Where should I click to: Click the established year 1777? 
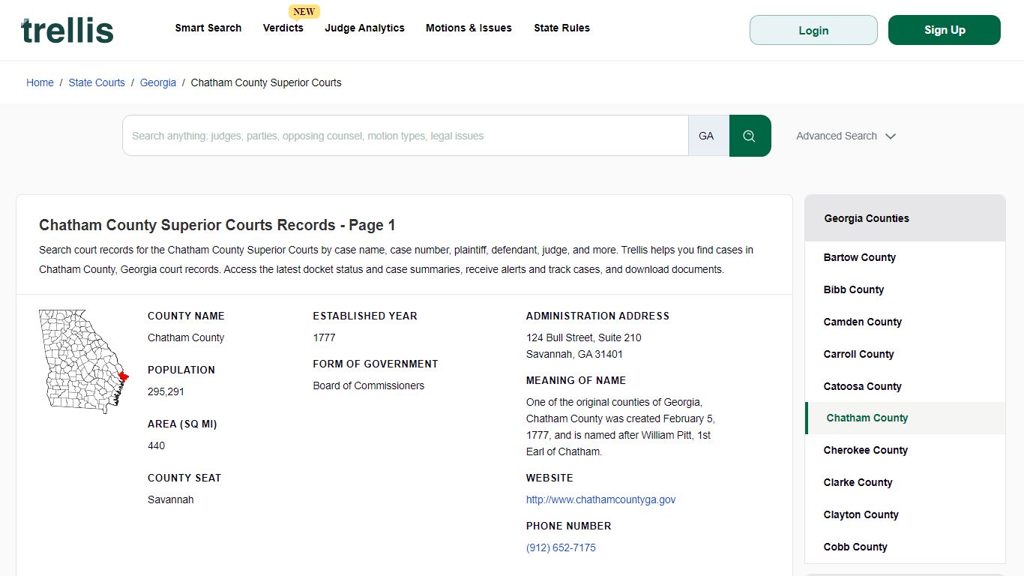coord(324,337)
